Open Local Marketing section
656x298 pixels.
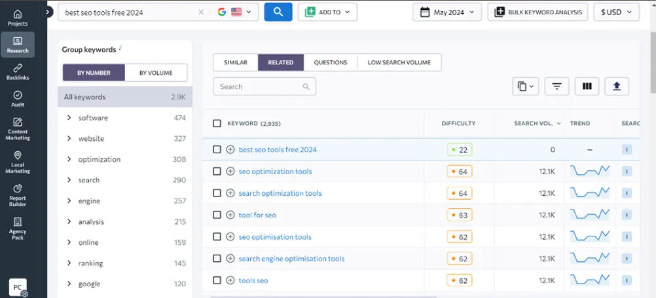(x=18, y=162)
